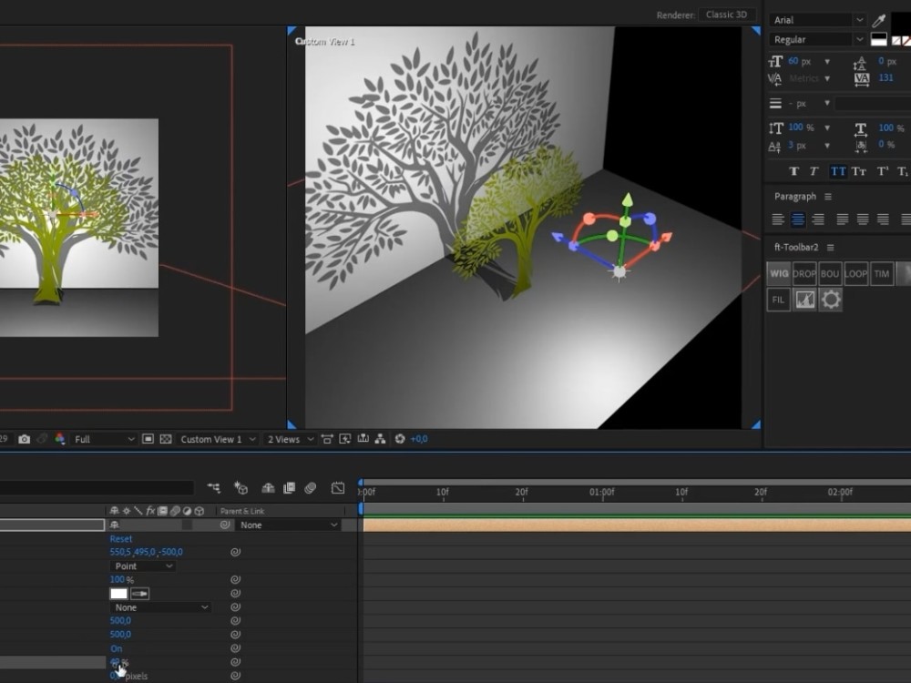Toggle the Motion Blur switch in timeline
Viewport: 911px width, 683px height.
coord(311,488)
